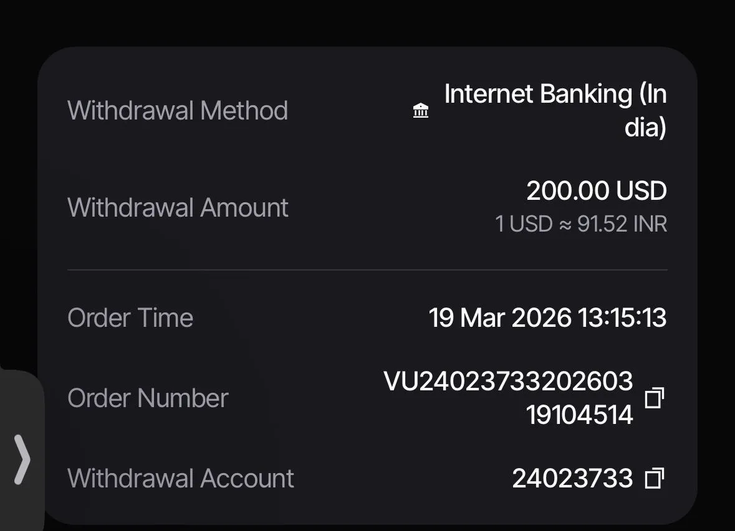Tap the Withdrawal Account label

pos(180,479)
